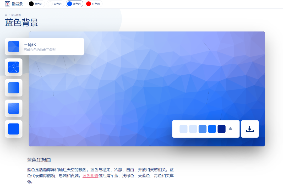
Task: Select the 三角化 background style card
Action: click(x=44, y=47)
